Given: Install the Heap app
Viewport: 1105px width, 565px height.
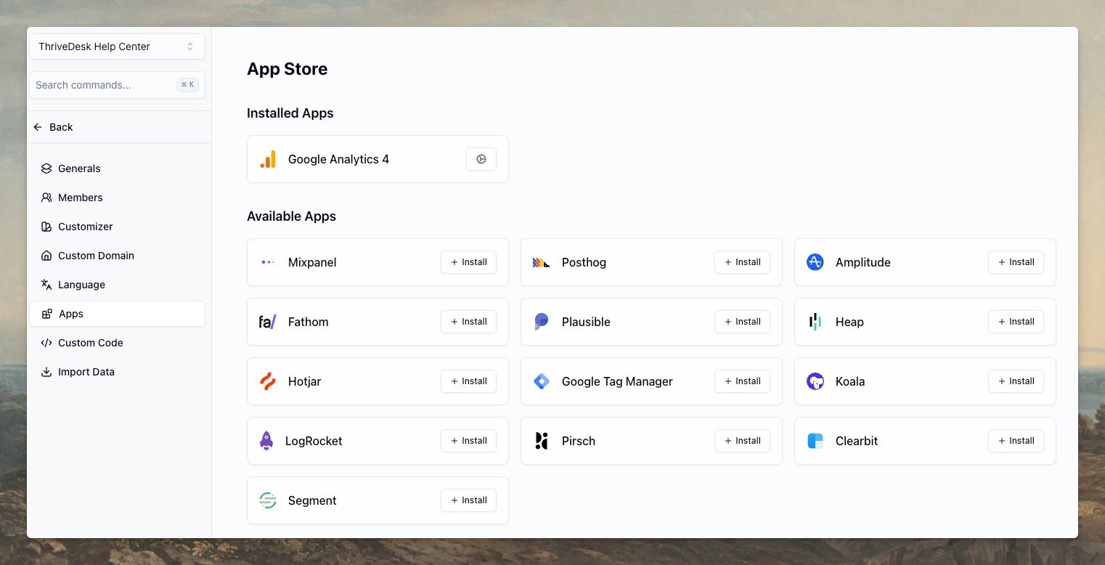Looking at the screenshot, I should pyautogui.click(x=1016, y=322).
